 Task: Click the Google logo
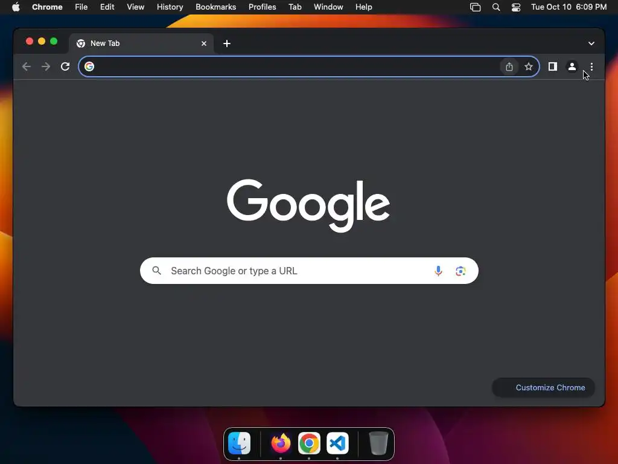[x=308, y=205]
